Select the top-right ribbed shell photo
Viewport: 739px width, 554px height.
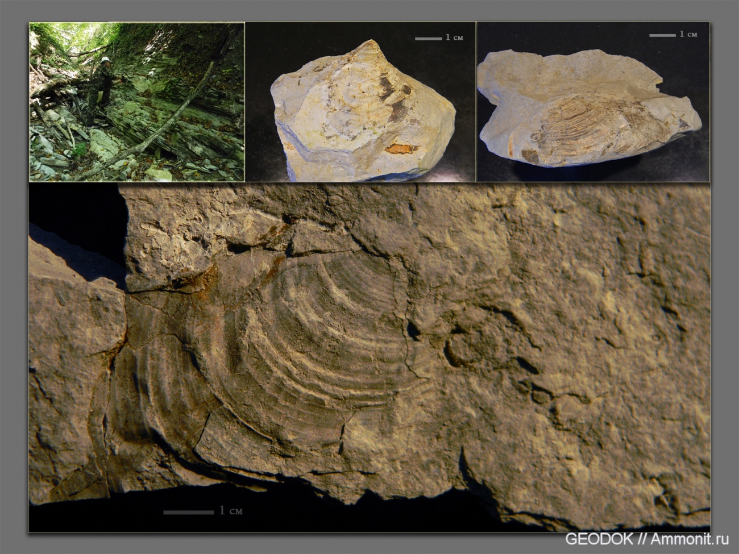[x=593, y=102]
